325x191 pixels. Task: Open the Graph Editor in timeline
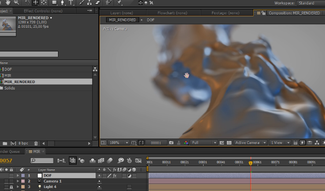click(x=138, y=160)
